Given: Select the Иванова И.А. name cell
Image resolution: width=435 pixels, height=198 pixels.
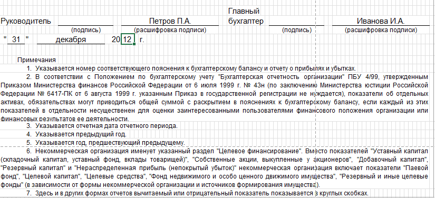Looking at the screenshot, I should click(x=381, y=21).
